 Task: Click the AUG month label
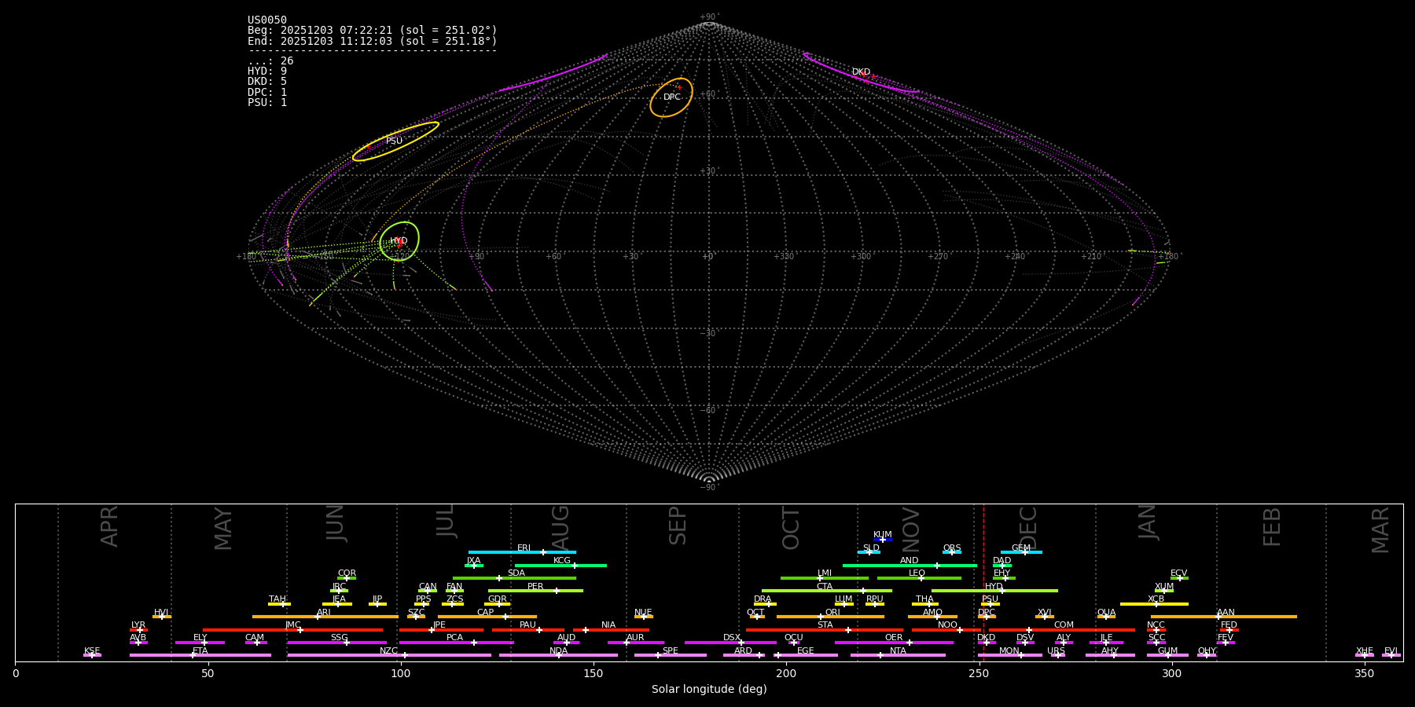point(560,527)
